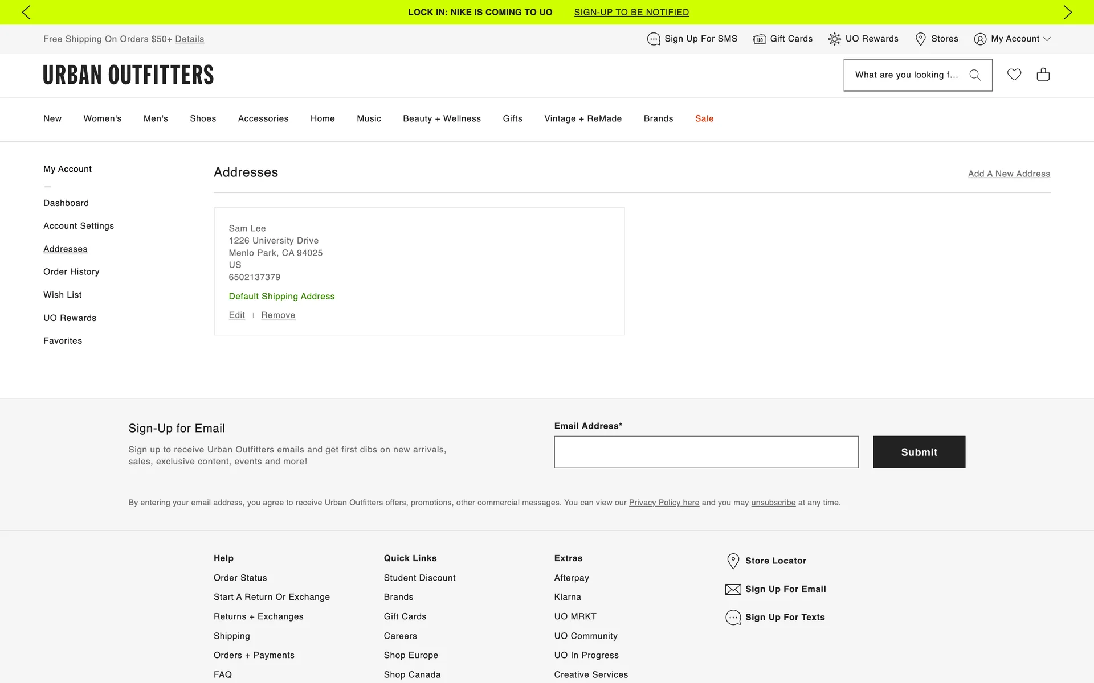Click the footer Sign Up For Email envelope
Image resolution: width=1094 pixels, height=683 pixels.
click(x=733, y=589)
